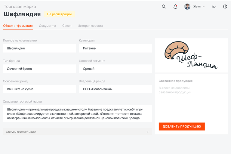Expand the Женя user dropdown
The width and height of the screenshot is (231, 154).
coord(199,7)
